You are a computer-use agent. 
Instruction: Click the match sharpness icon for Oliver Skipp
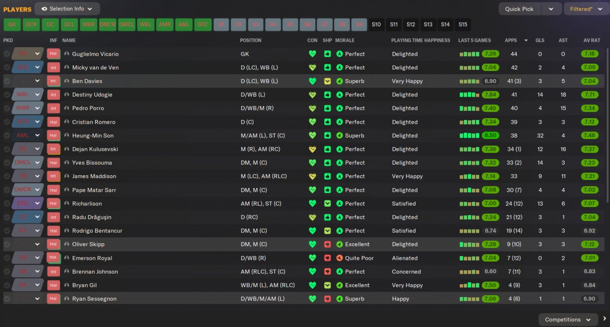tap(327, 244)
